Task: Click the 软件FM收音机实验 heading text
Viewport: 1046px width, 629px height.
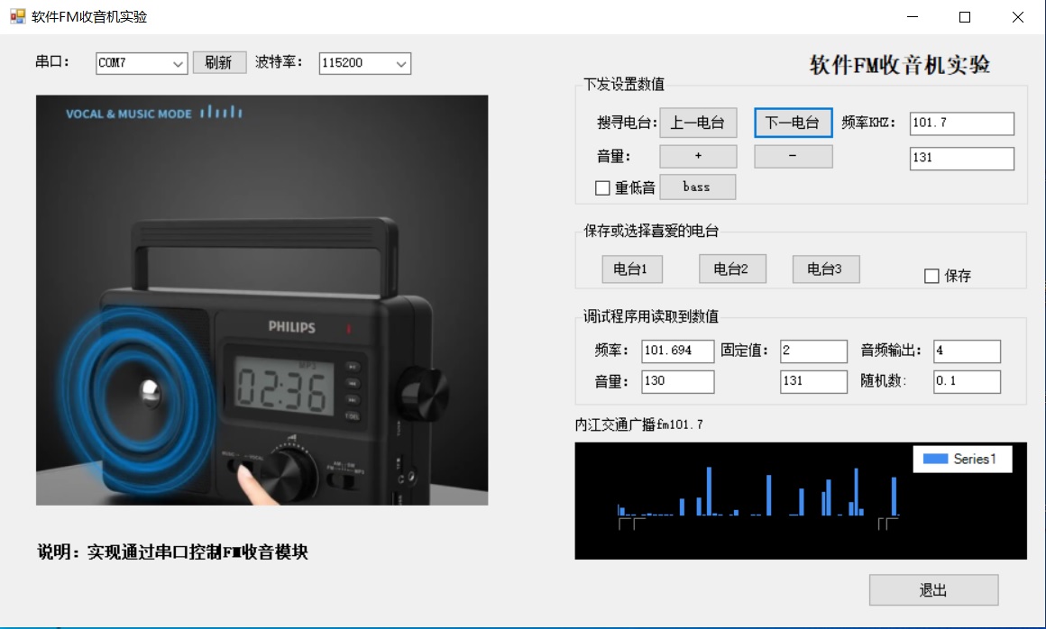Action: [x=900, y=65]
